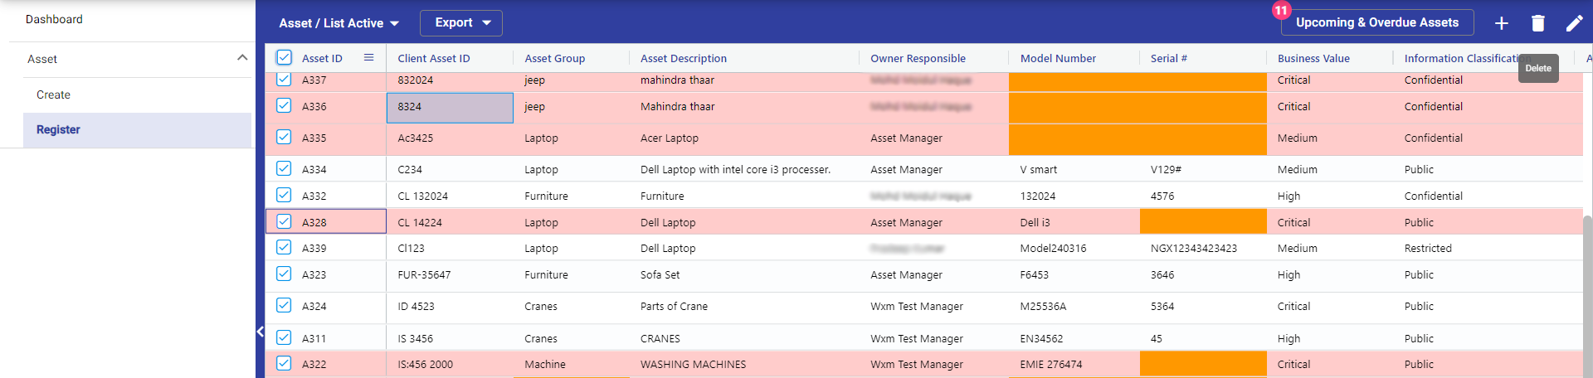Open the Asset / List Active dropdown
Screen dimensions: 1593x378
pyautogui.click(x=339, y=23)
